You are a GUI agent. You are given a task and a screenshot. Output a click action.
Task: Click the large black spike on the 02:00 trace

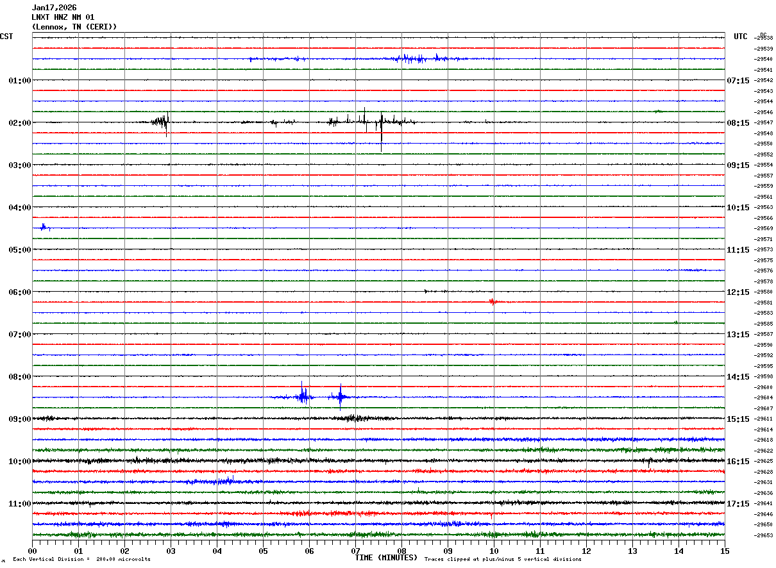[x=382, y=131]
